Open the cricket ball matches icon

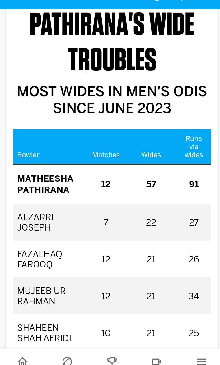67,361
